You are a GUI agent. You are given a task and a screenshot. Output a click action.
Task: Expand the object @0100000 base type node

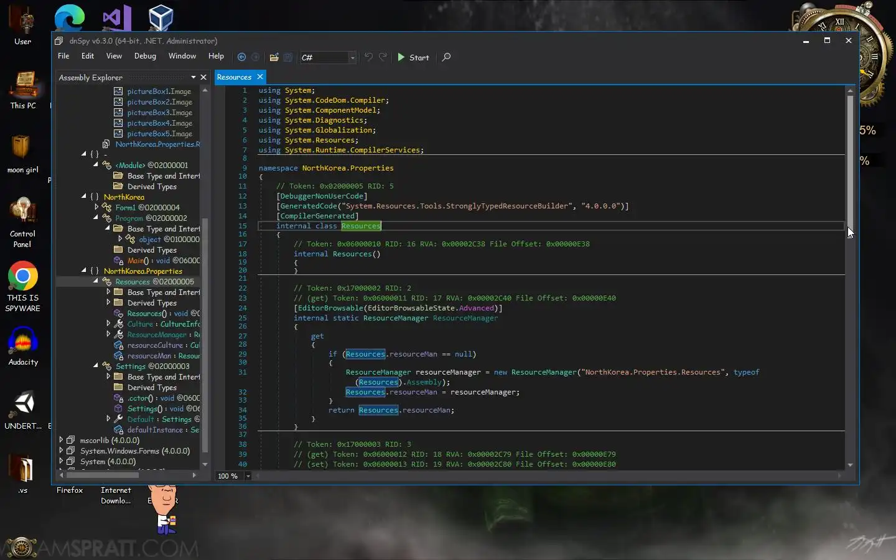click(x=120, y=239)
